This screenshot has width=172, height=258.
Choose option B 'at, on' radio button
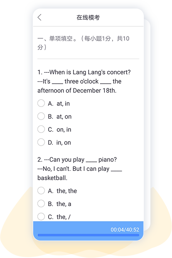[x=41, y=116]
